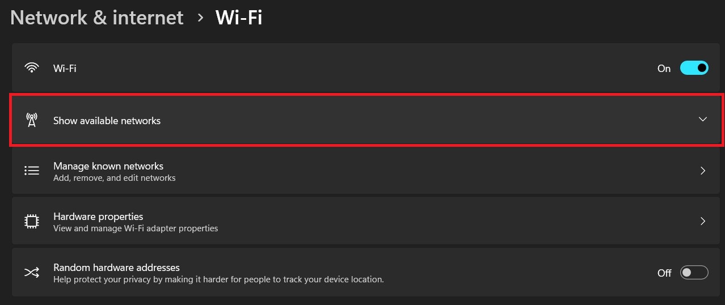
Task: Click the Wi-Fi row label text
Action: 65,68
